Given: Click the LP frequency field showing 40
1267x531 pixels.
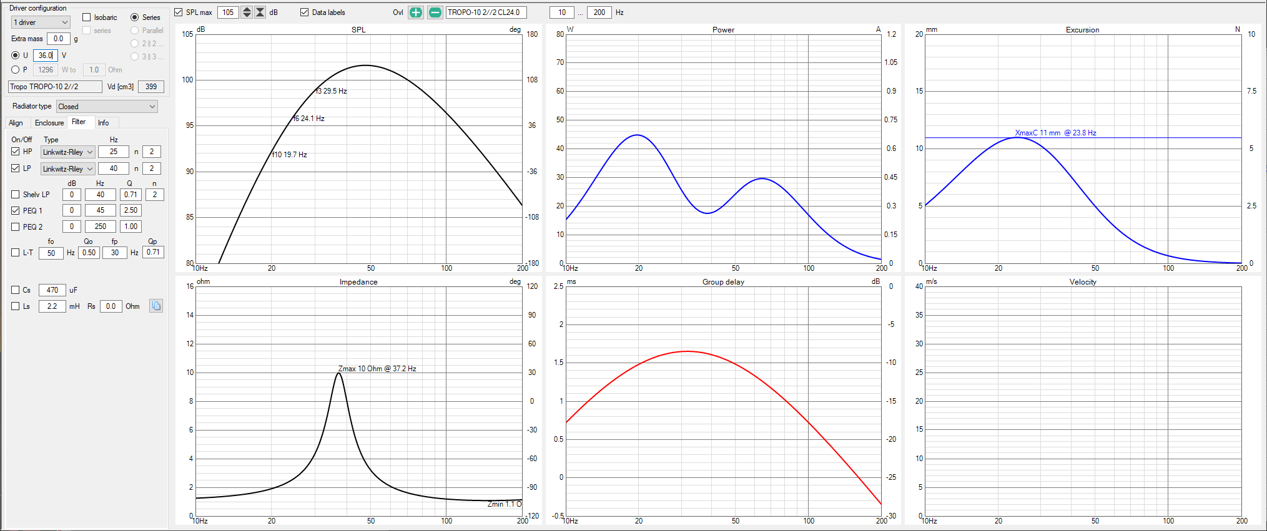Looking at the screenshot, I should tap(114, 168).
